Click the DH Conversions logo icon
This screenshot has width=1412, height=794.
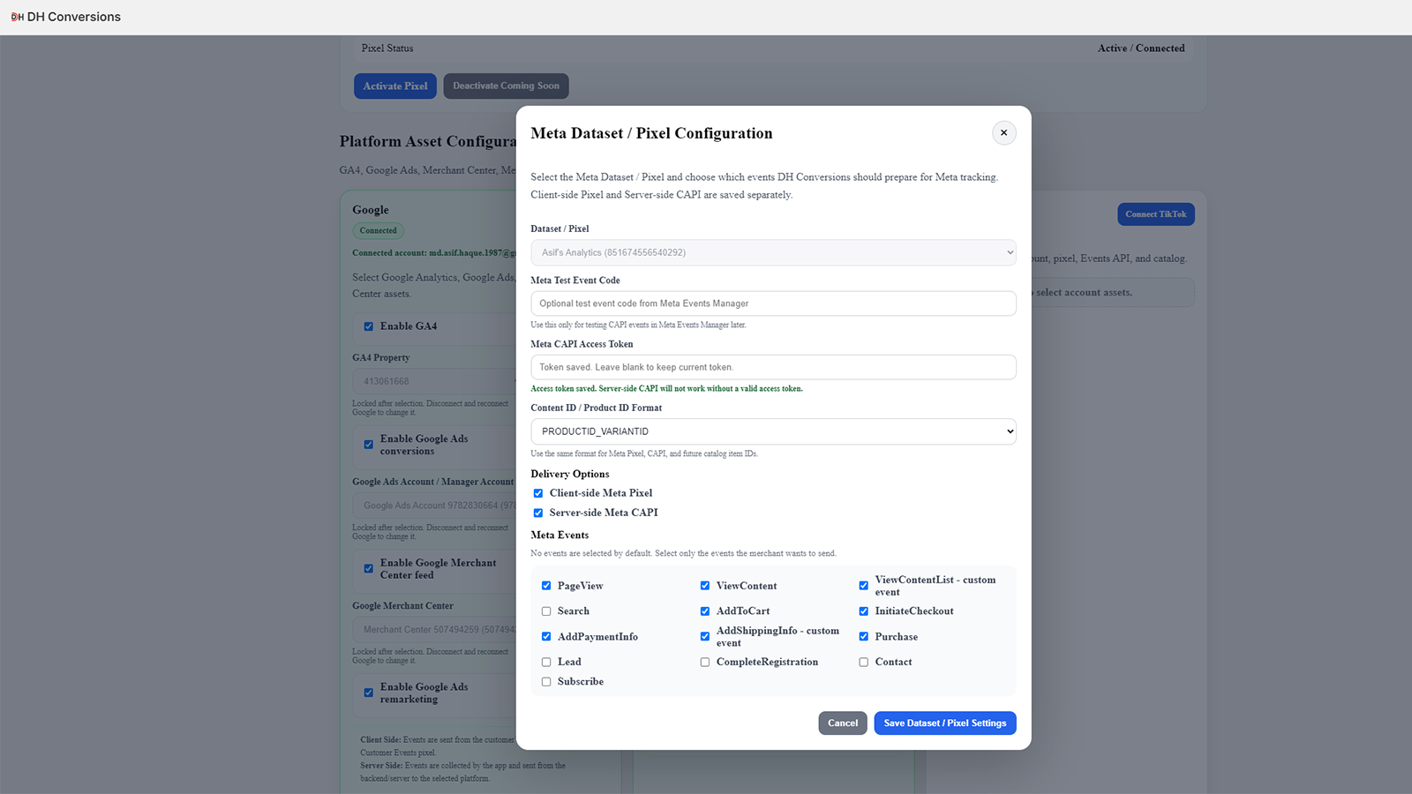pyautogui.click(x=17, y=17)
